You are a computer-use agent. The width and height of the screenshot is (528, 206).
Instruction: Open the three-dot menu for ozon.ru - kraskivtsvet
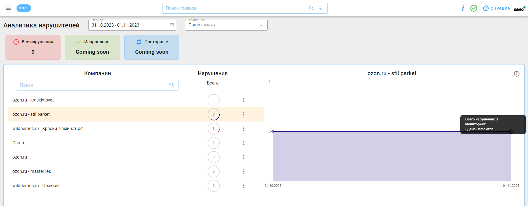(244, 100)
